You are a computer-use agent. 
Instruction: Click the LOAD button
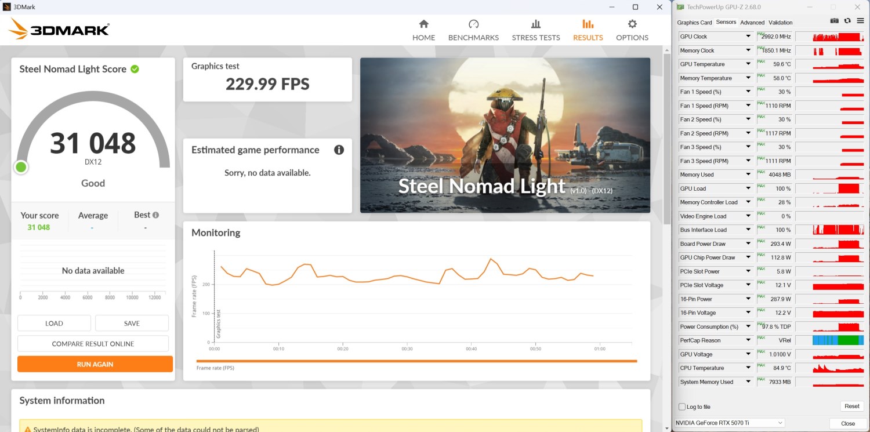click(x=54, y=324)
